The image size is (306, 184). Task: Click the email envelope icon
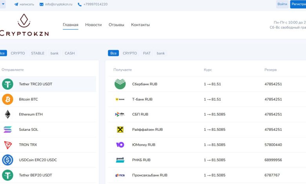pyautogui.click(x=41, y=4)
